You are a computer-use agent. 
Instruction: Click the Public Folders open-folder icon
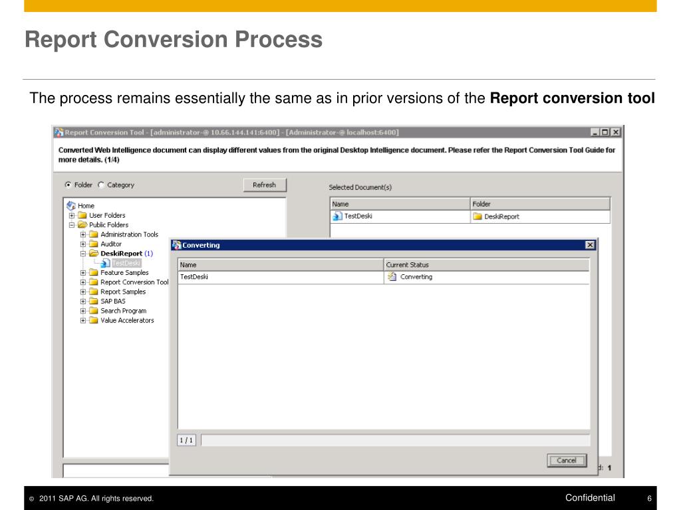(x=82, y=224)
